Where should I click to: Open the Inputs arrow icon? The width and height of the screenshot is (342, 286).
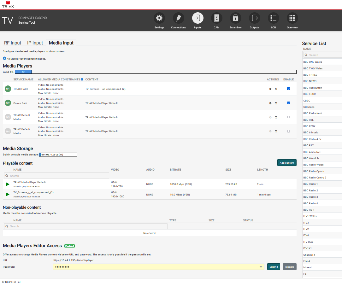coord(198,18)
